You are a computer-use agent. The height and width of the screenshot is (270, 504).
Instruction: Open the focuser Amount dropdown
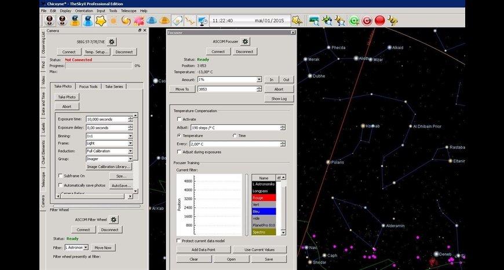[x=259, y=79]
